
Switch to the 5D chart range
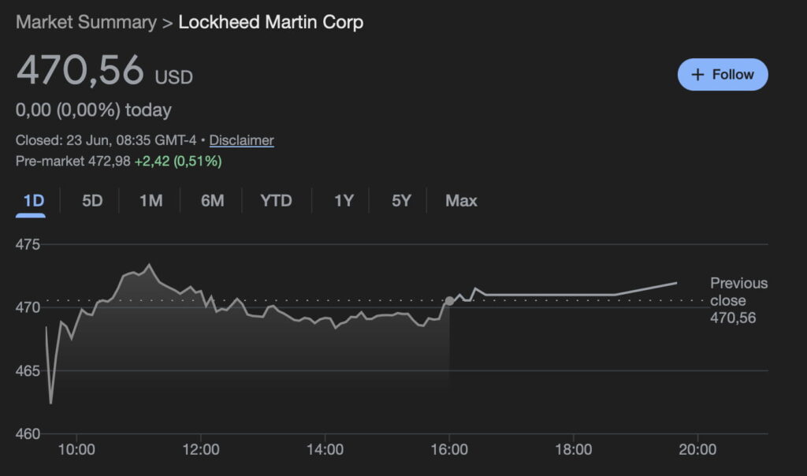[x=92, y=201]
